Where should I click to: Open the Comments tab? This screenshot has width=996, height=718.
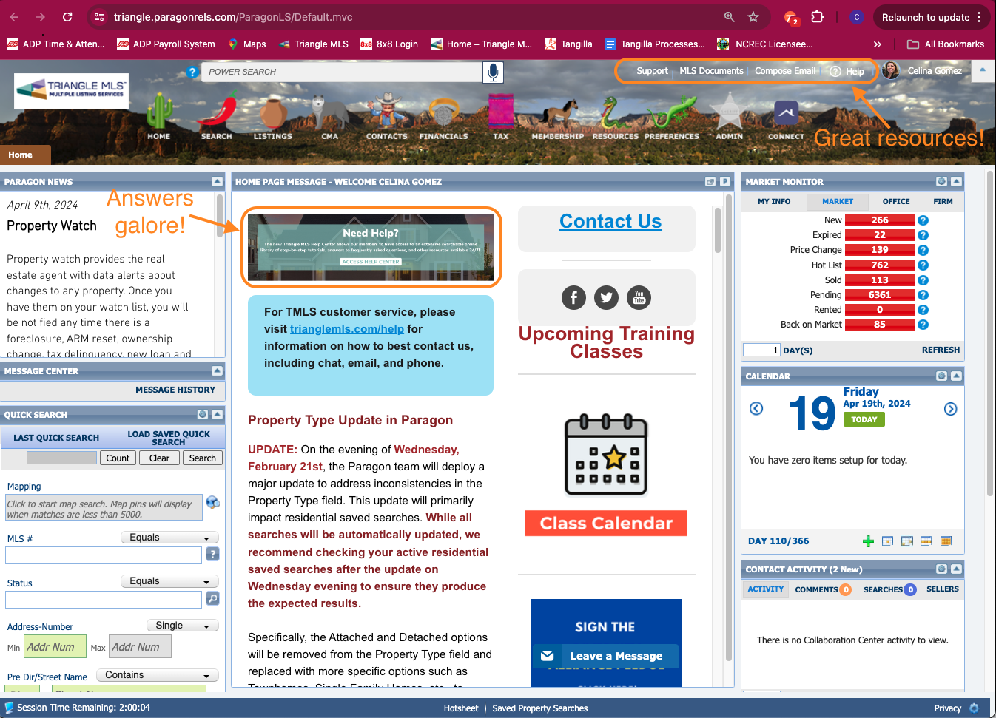[x=823, y=589]
